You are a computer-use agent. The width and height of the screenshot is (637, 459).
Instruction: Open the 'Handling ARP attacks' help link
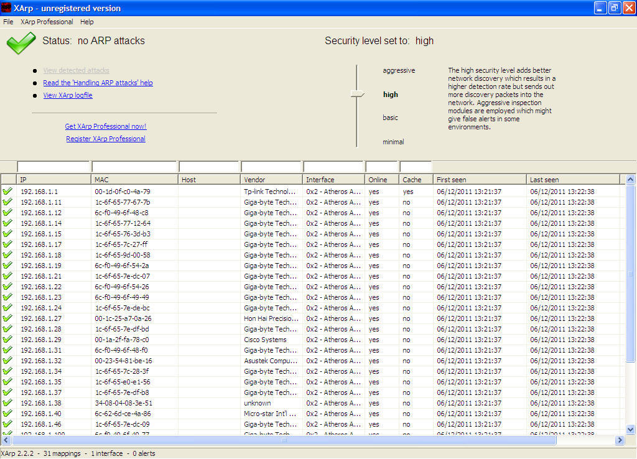(98, 83)
